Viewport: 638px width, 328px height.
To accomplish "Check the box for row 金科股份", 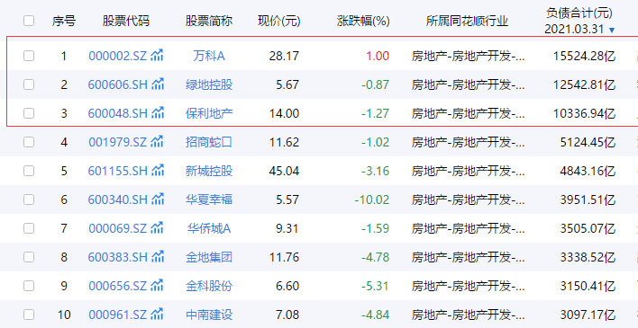I will point(29,286).
